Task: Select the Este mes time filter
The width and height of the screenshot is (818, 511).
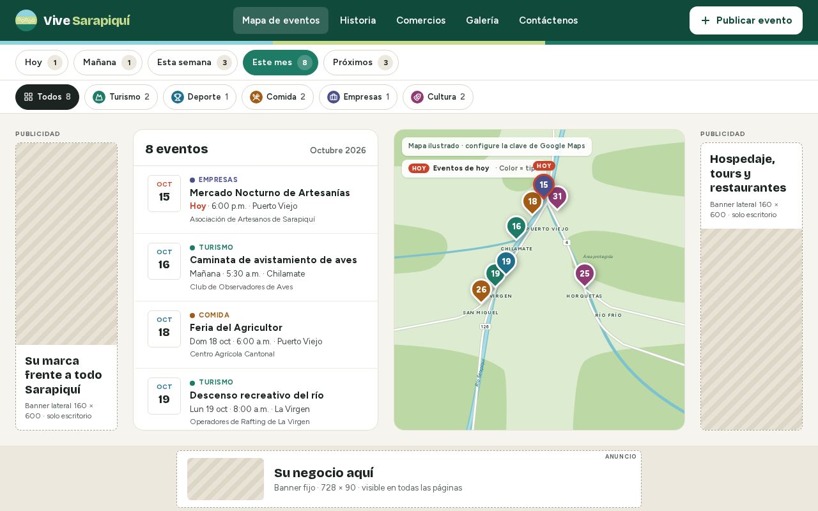Action: click(x=281, y=63)
